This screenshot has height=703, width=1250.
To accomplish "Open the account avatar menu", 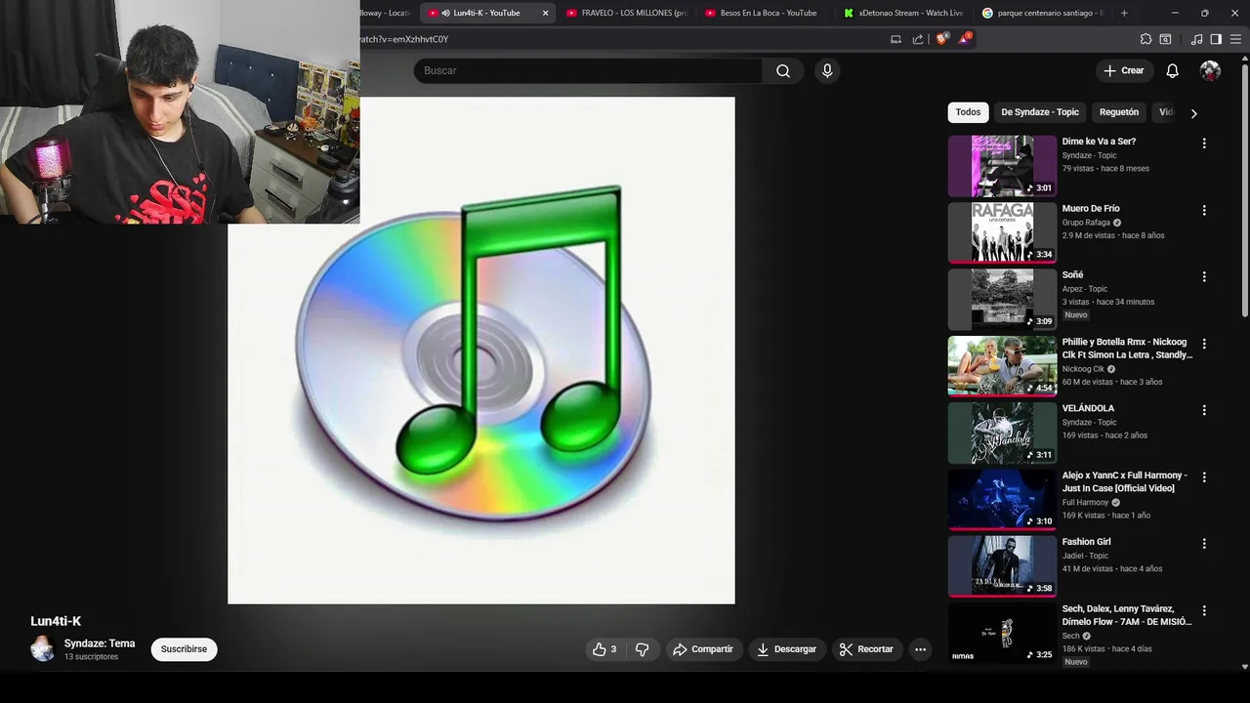I will (1210, 70).
